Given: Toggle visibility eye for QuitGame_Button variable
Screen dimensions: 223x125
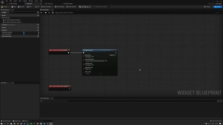Looking at the screenshot, I should [39, 34].
